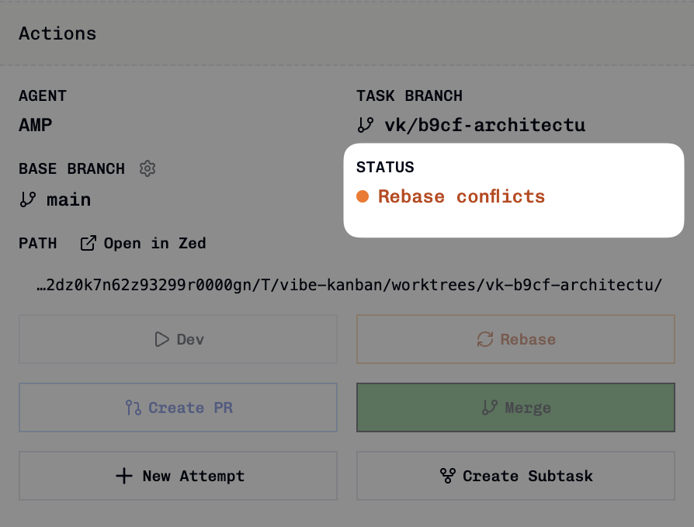694x527 pixels.
Task: Click the AMP agent name
Action: pos(36,125)
